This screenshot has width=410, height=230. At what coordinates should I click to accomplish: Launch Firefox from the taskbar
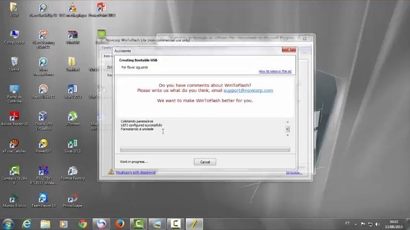pyautogui.click(x=120, y=224)
